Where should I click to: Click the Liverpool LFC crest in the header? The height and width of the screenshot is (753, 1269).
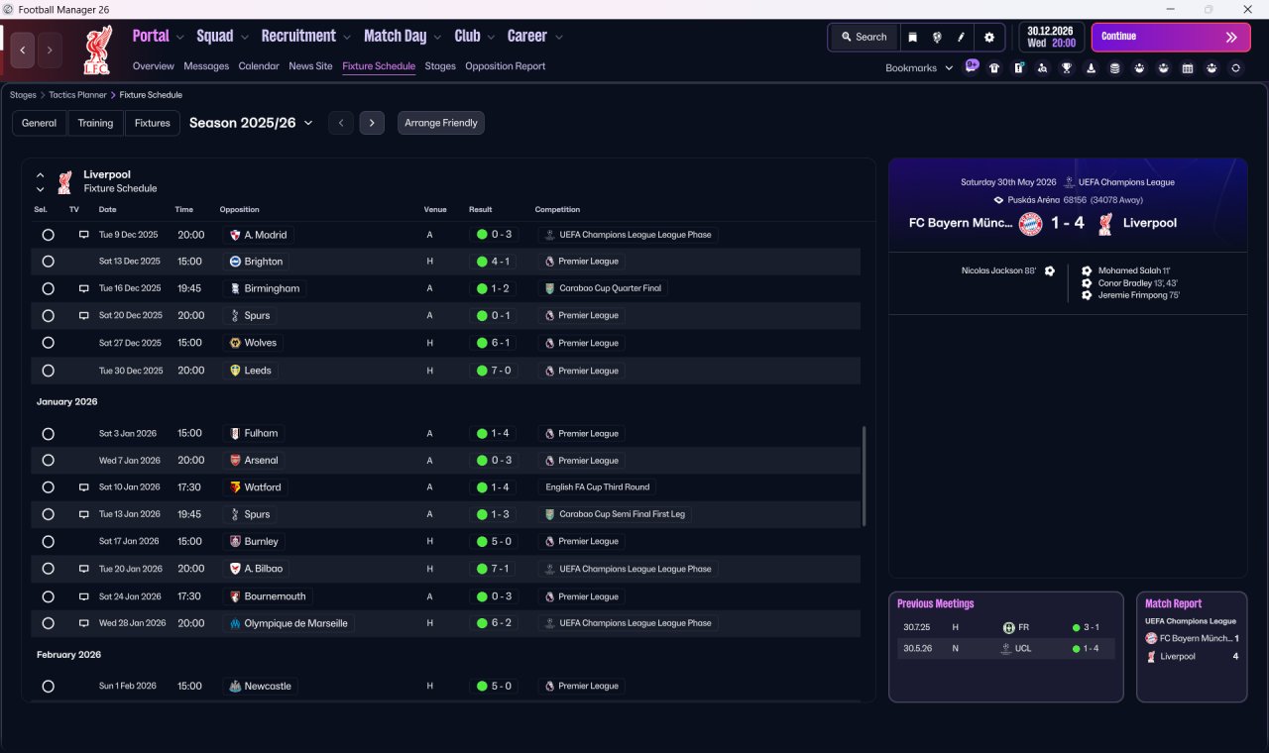pyautogui.click(x=97, y=50)
